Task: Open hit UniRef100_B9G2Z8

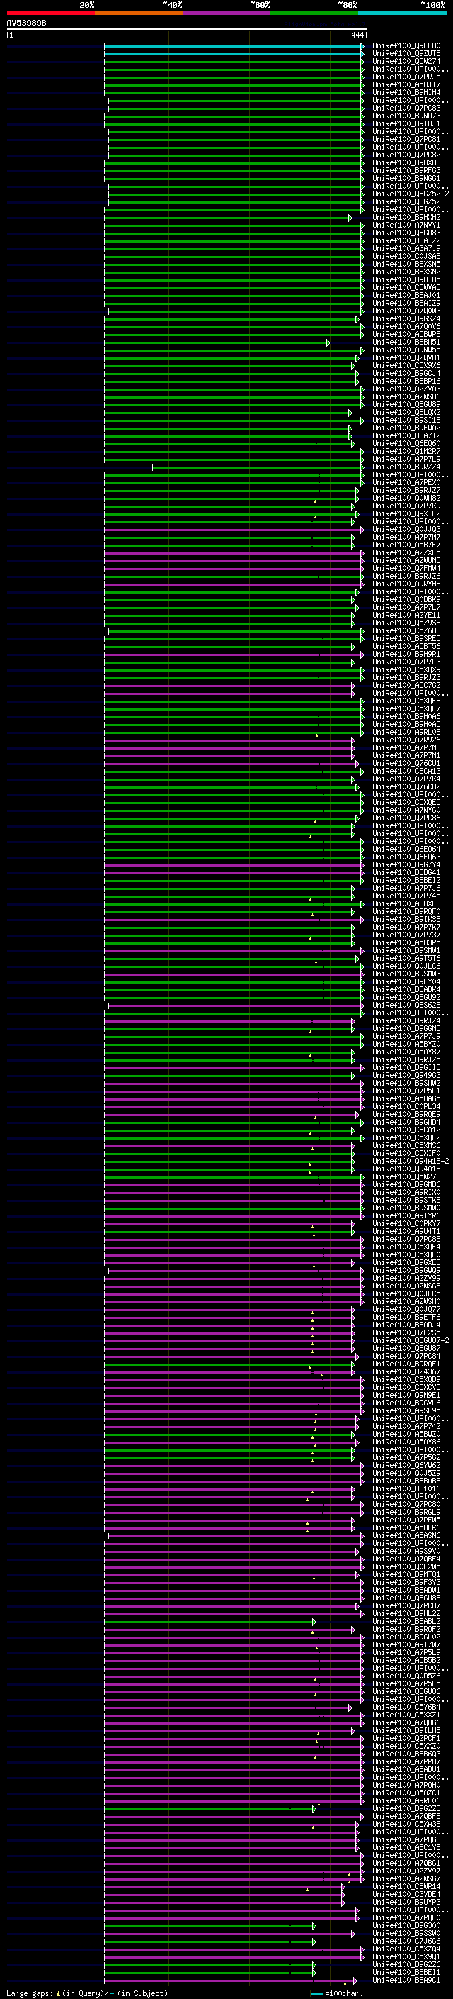Action: pos(406,1808)
